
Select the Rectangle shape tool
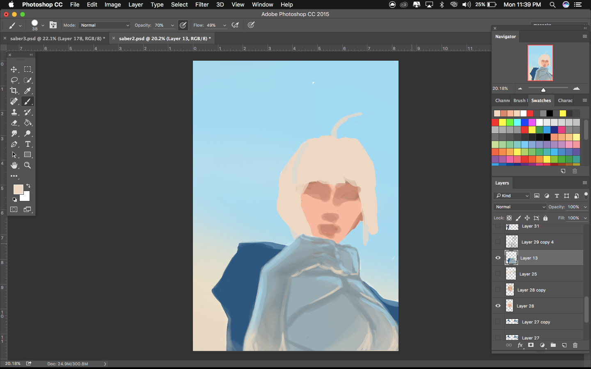(x=27, y=155)
